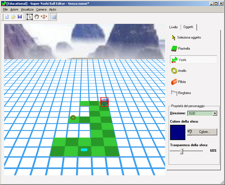Pick the Ringhiera railing object
Viewport: 225px width, 185px height.
click(x=181, y=93)
